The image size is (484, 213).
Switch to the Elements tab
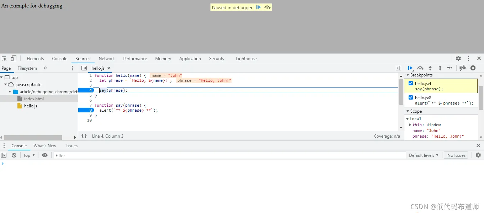pos(35,59)
